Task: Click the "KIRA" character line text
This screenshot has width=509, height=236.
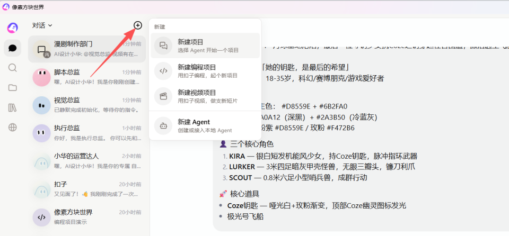Action: 323,156
